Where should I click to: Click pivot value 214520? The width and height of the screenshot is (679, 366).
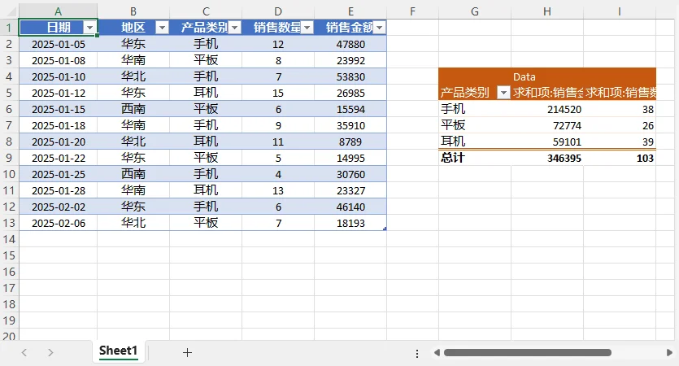point(547,109)
